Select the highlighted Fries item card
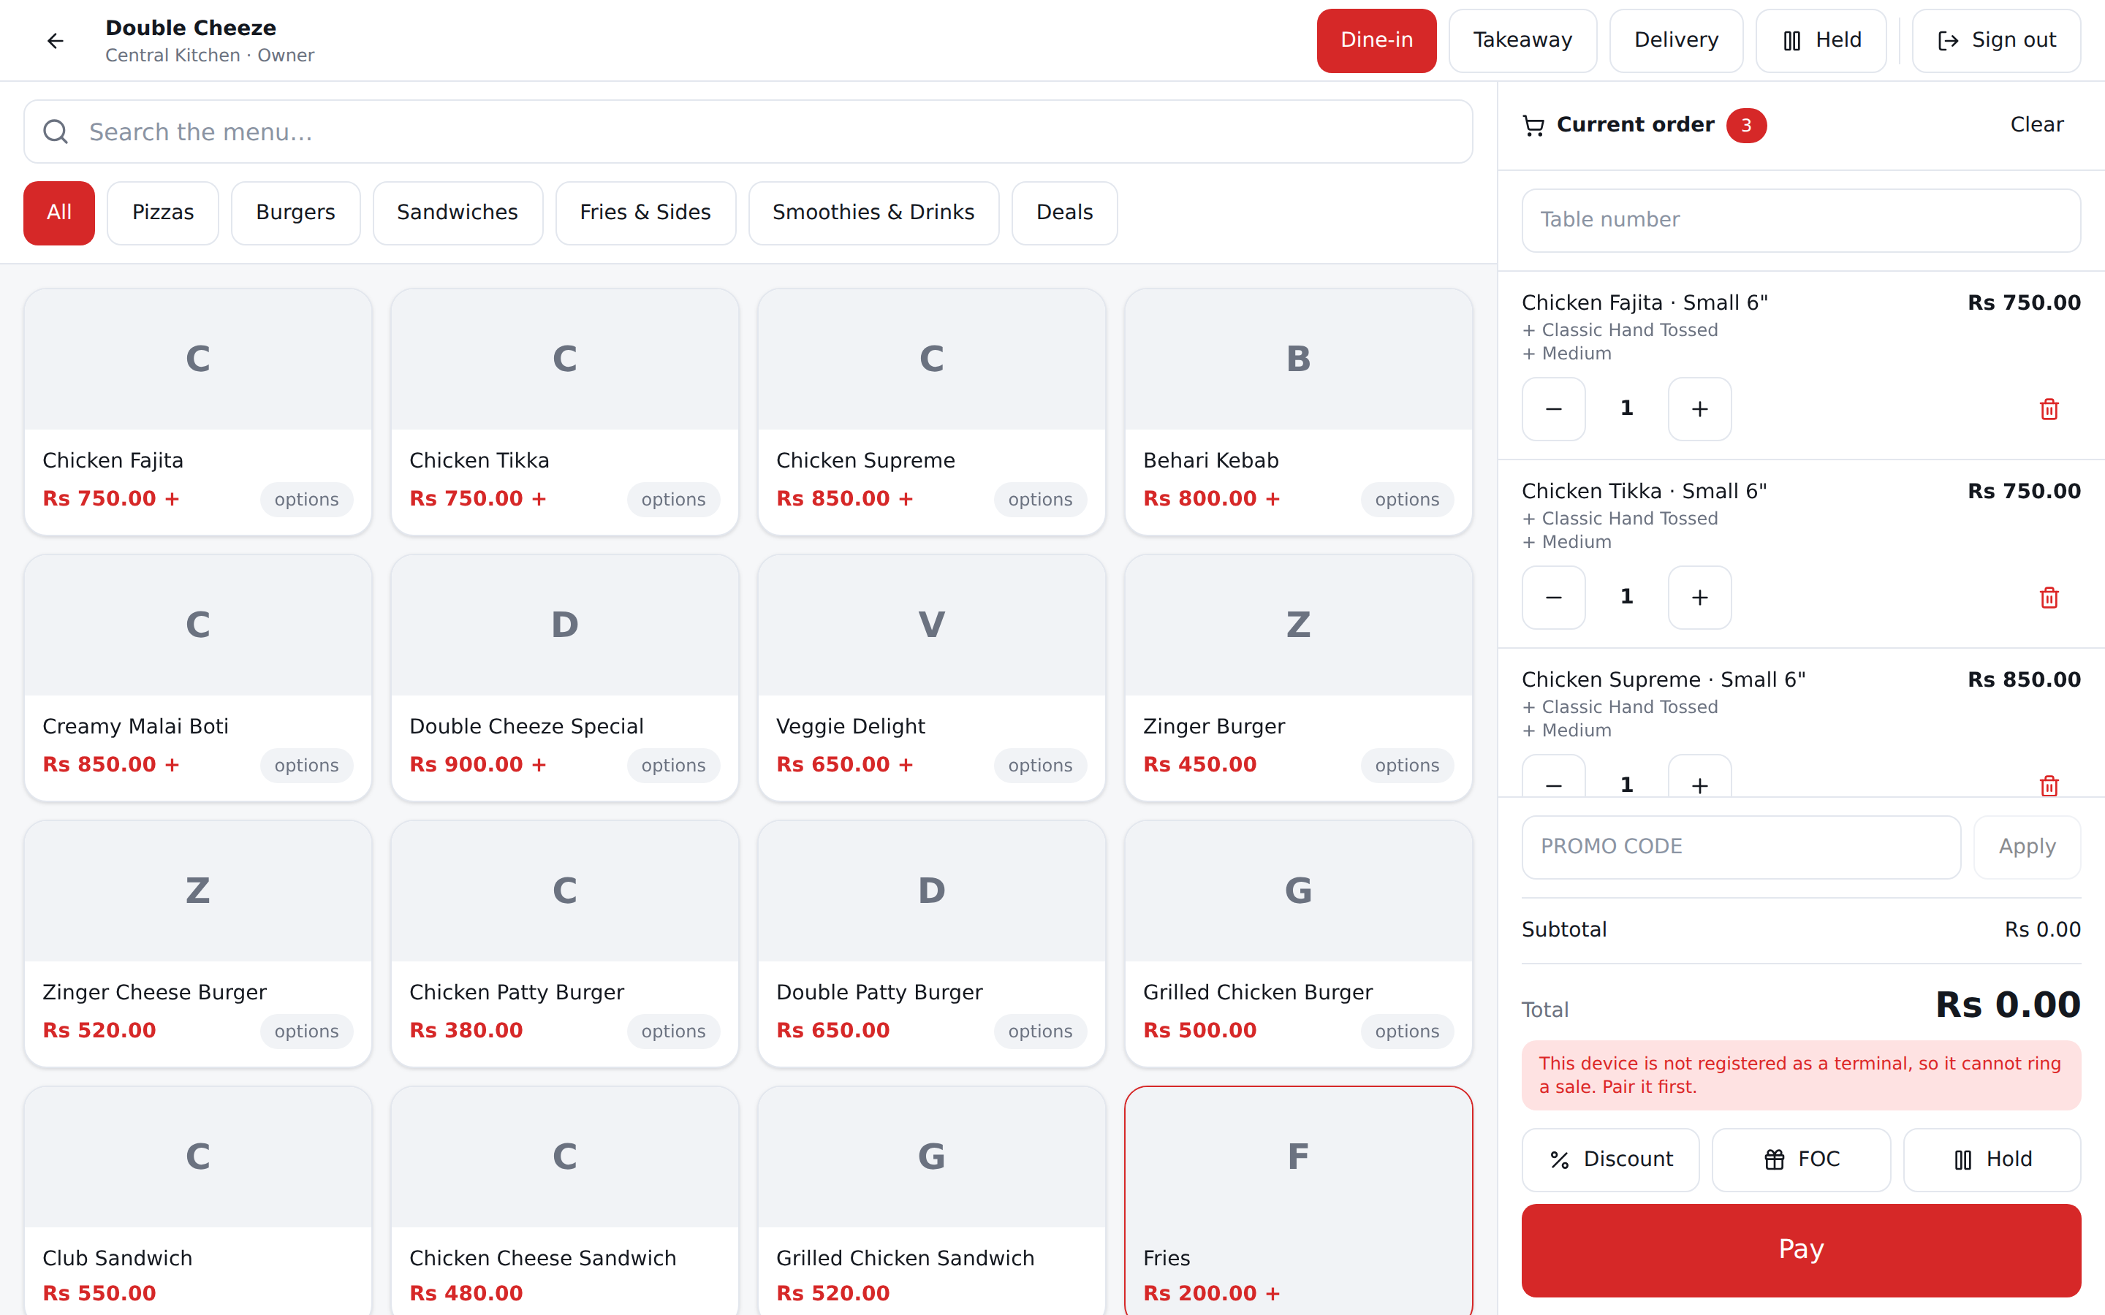This screenshot has width=2105, height=1315. (x=1298, y=1201)
